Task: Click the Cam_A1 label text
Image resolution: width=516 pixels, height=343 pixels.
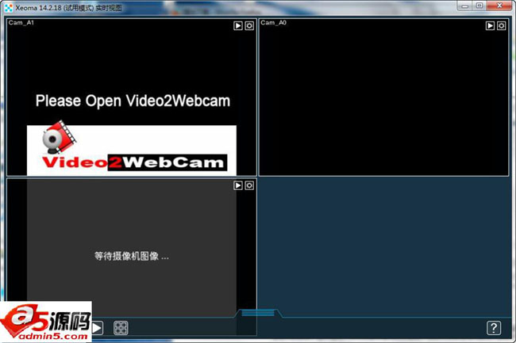Action: pos(21,23)
